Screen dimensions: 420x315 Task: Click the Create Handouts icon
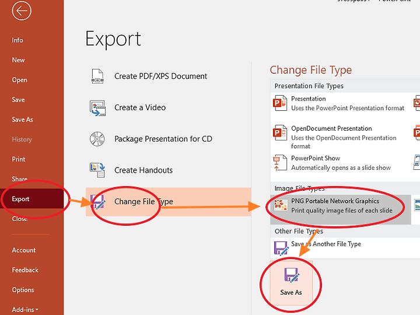(x=97, y=170)
